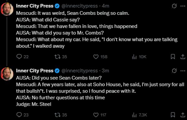The height and width of the screenshot is (120, 187).
Task: Repost the second tweet about Soho House
Action: [x=60, y=115]
